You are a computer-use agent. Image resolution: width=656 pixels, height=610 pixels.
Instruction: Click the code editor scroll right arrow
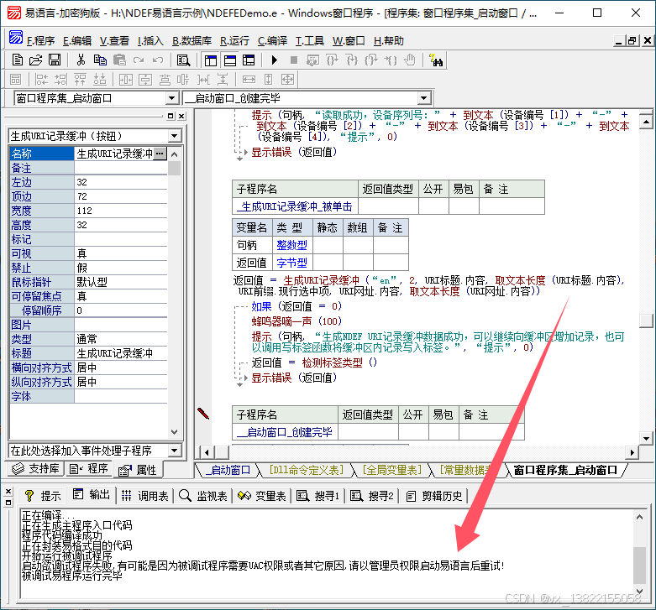(632, 452)
